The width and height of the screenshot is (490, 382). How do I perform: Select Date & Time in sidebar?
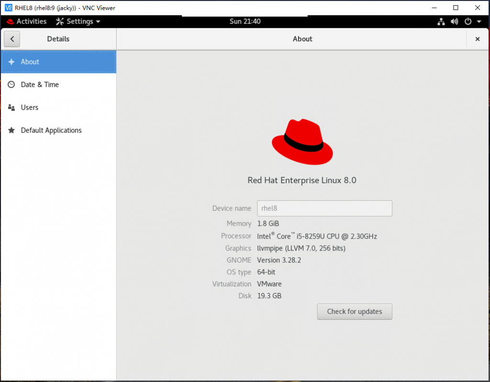click(59, 85)
